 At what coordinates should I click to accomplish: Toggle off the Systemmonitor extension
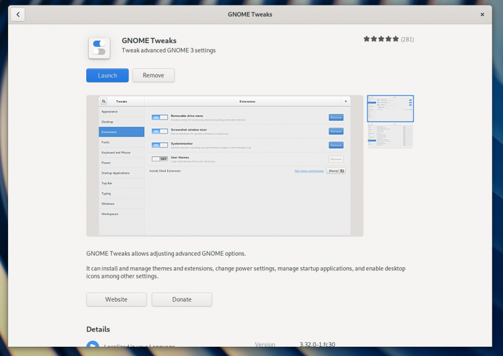[159, 145]
